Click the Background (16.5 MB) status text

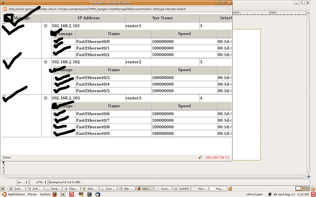[x=65, y=182]
